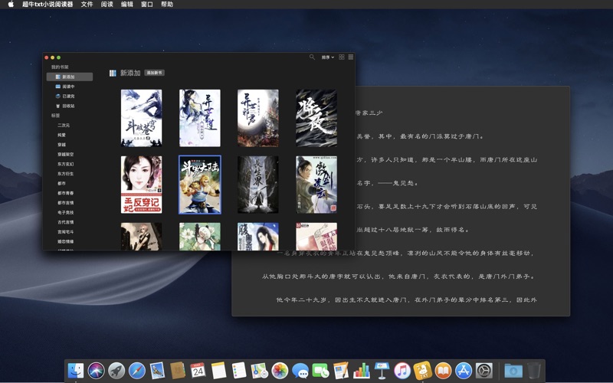Filter by 都市 tag
The image size is (613, 383).
click(62, 183)
